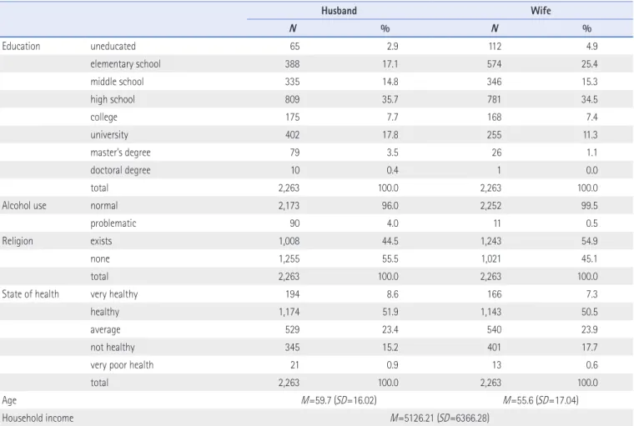Click the "Age" row label
634x426 pixels.
[9, 400]
